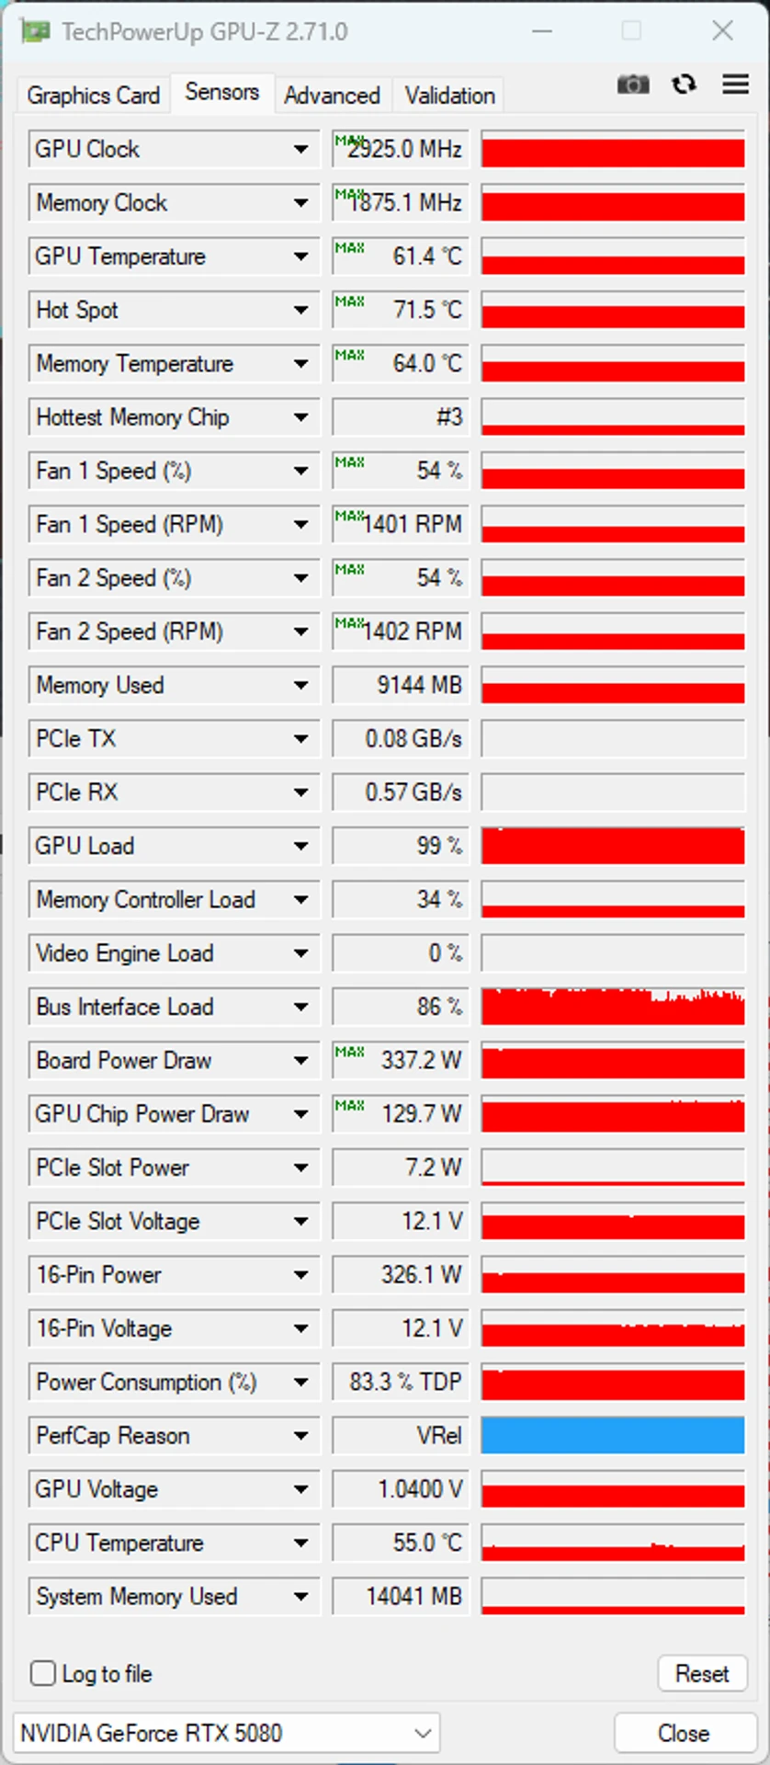770x1765 pixels.
Task: Click the GPU Voltage value 1.0400 V
Action: pyautogui.click(x=401, y=1489)
